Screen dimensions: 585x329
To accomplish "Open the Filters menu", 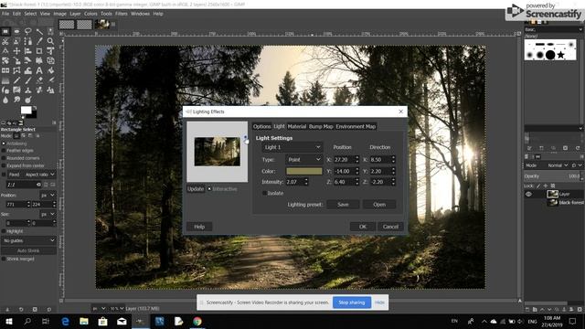I will click(122, 14).
